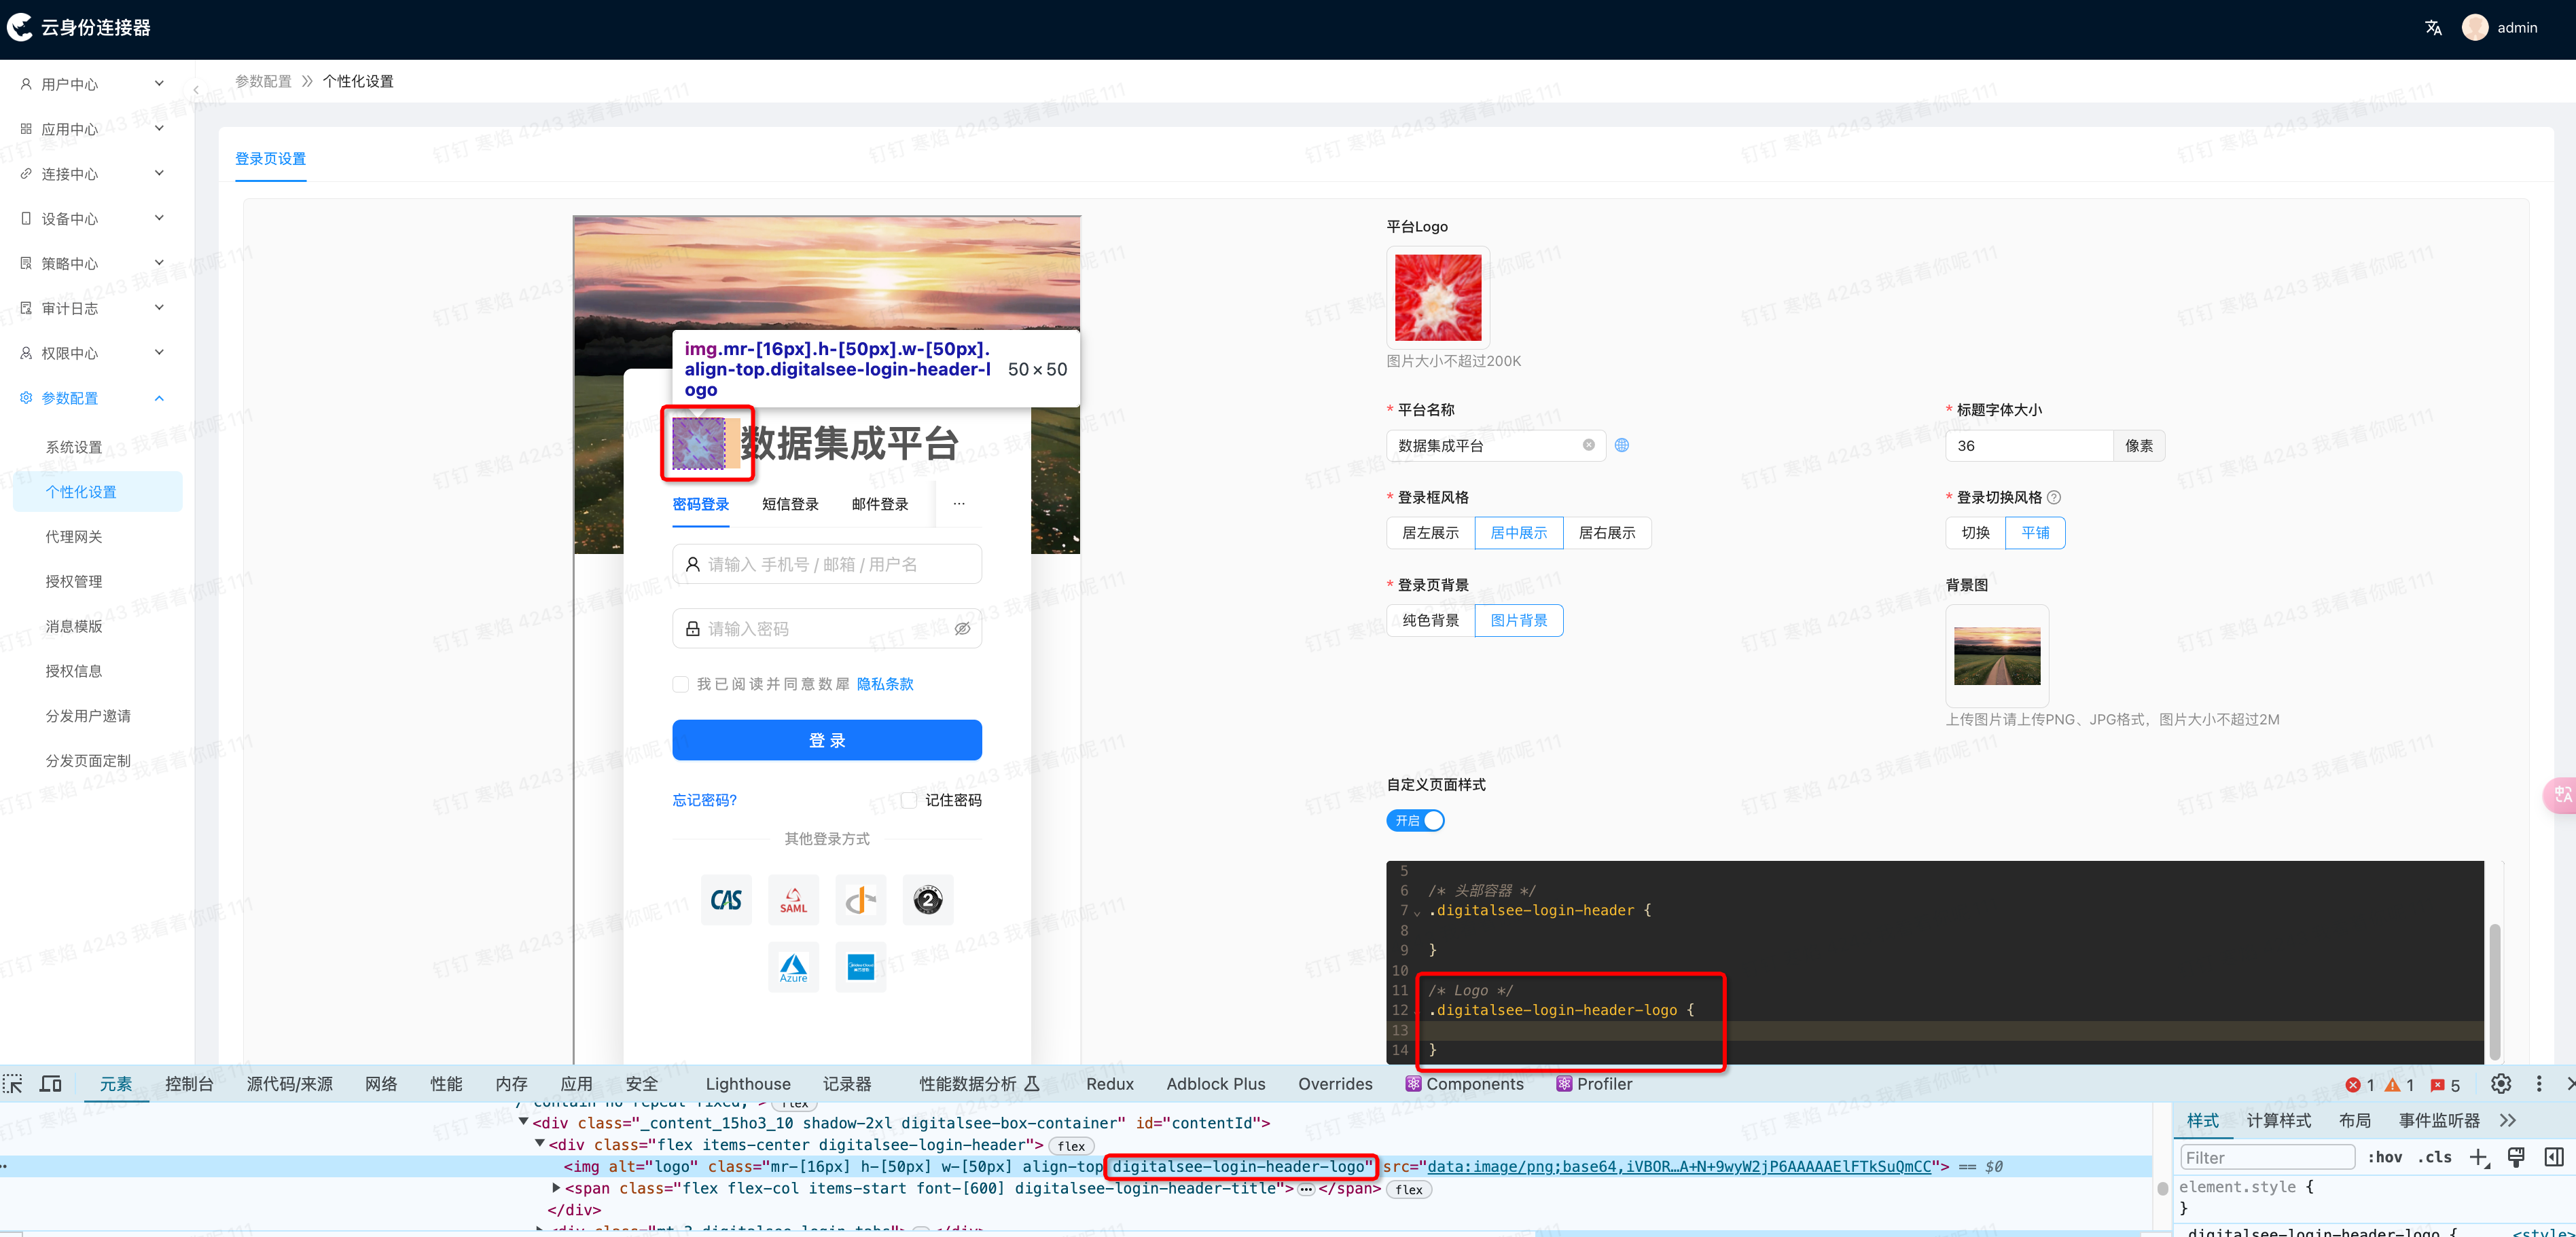Select the SAML login method icon

793,900
